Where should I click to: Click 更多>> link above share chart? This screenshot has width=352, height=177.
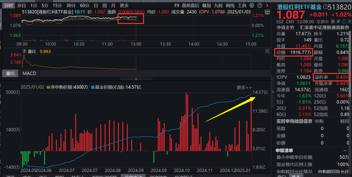[x=244, y=88]
